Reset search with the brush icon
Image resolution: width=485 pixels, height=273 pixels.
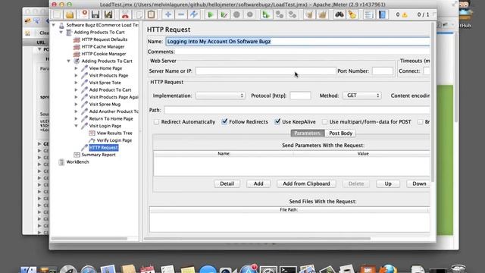pyautogui.click(x=352, y=14)
